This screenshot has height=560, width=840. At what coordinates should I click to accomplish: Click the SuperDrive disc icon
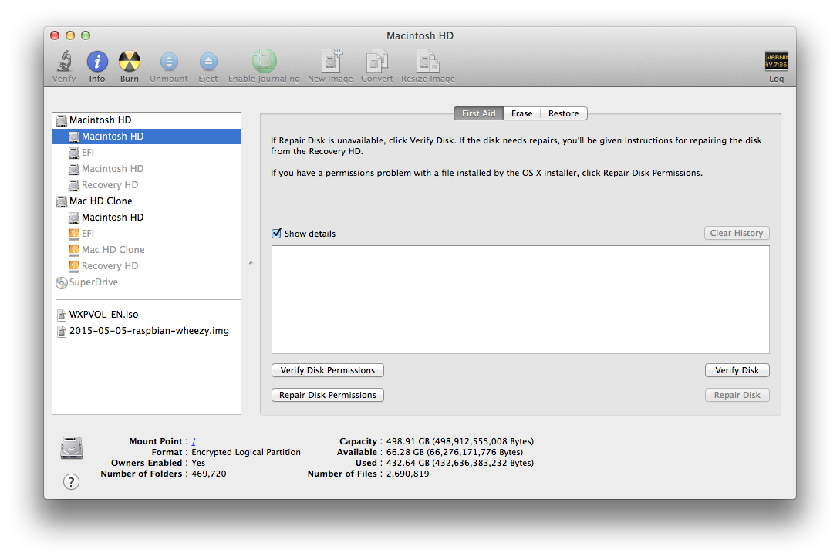[62, 282]
